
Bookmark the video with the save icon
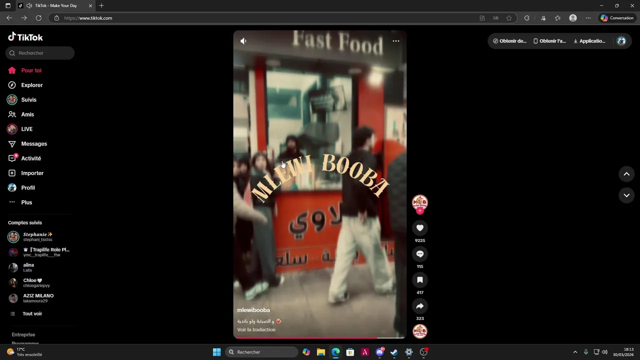tap(420, 280)
